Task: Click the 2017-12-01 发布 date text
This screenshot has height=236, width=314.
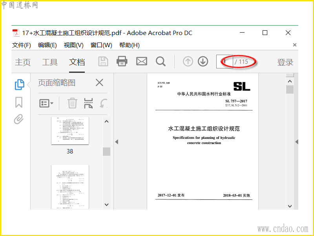Action: 171,195
